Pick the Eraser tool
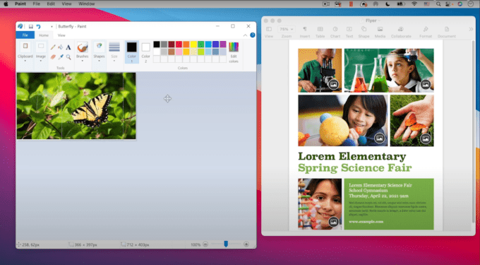This screenshot has width=480, height=265. pos(53,57)
